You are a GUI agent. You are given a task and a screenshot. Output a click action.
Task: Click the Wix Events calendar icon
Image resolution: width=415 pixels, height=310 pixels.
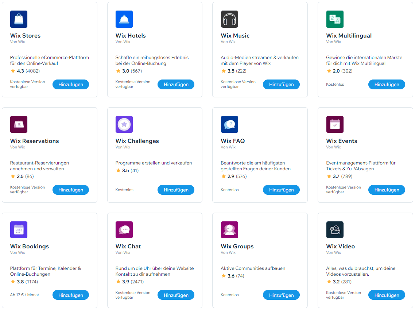click(335, 124)
